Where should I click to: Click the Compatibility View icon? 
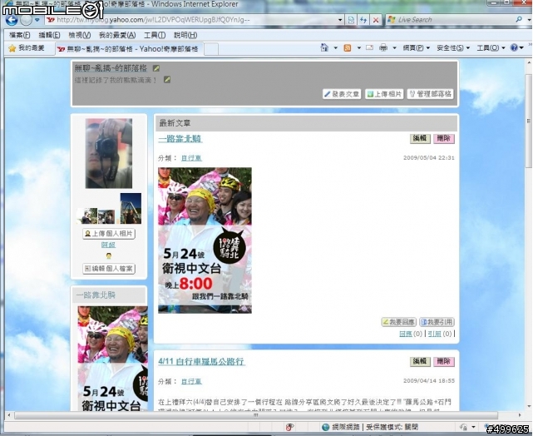351,20
